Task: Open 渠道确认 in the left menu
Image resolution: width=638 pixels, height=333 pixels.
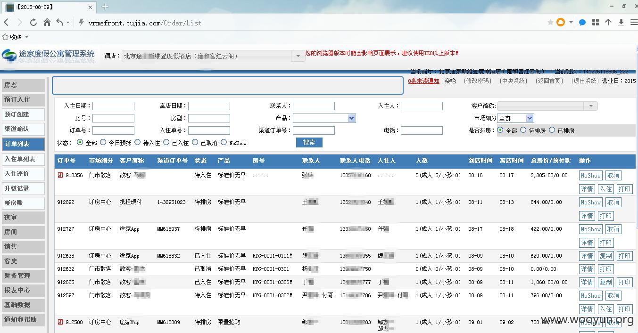Action: click(23, 129)
